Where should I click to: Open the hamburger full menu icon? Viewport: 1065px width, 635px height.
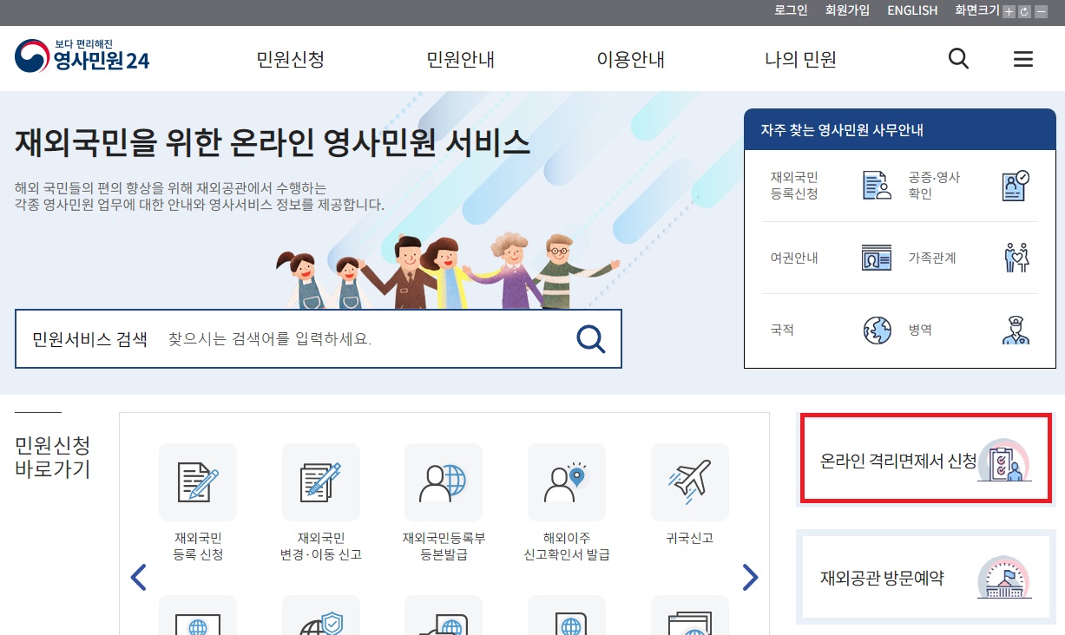(1023, 59)
